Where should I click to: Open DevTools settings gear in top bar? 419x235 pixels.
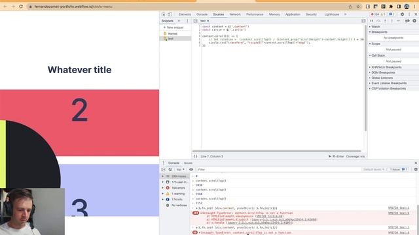(402, 14)
